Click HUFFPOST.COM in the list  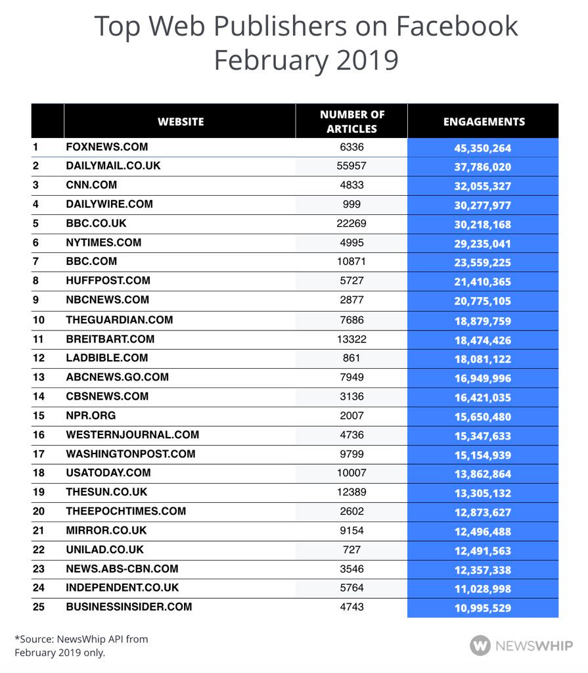click(108, 280)
